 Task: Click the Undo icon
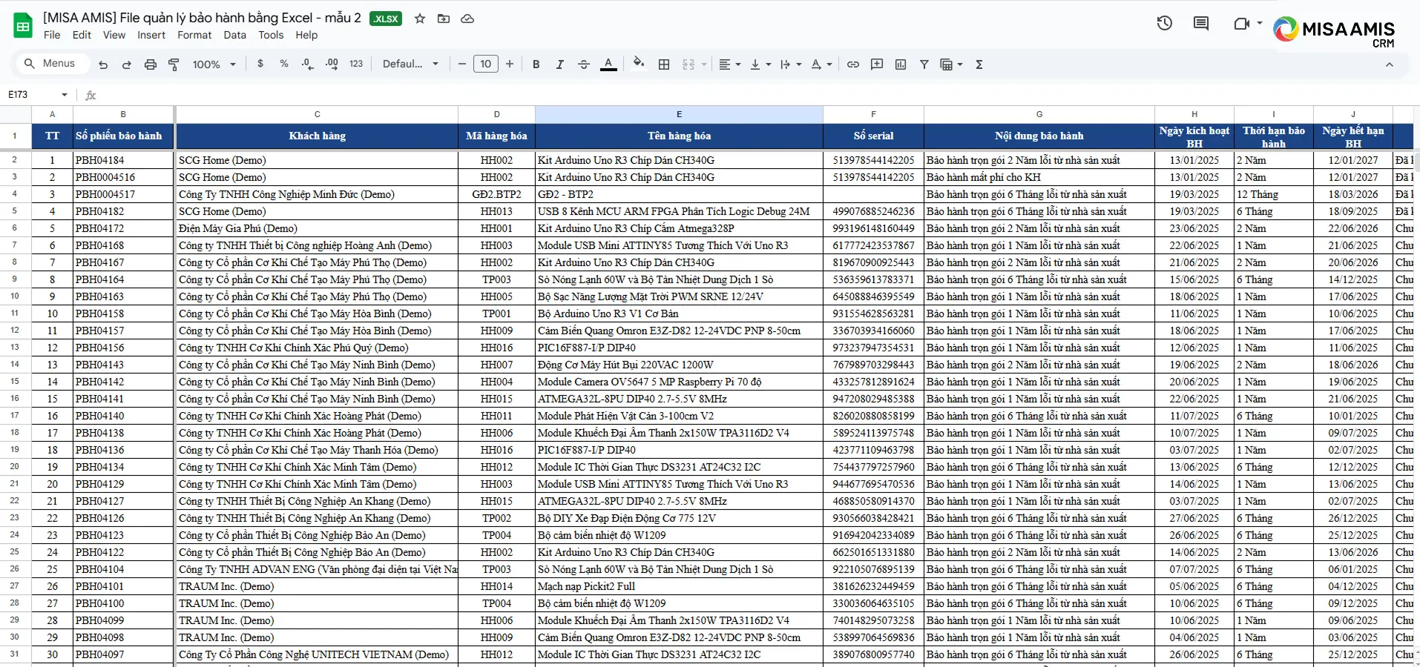coord(103,64)
